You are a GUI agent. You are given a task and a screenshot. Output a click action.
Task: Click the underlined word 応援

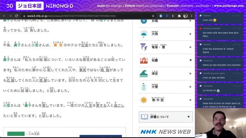point(10,80)
